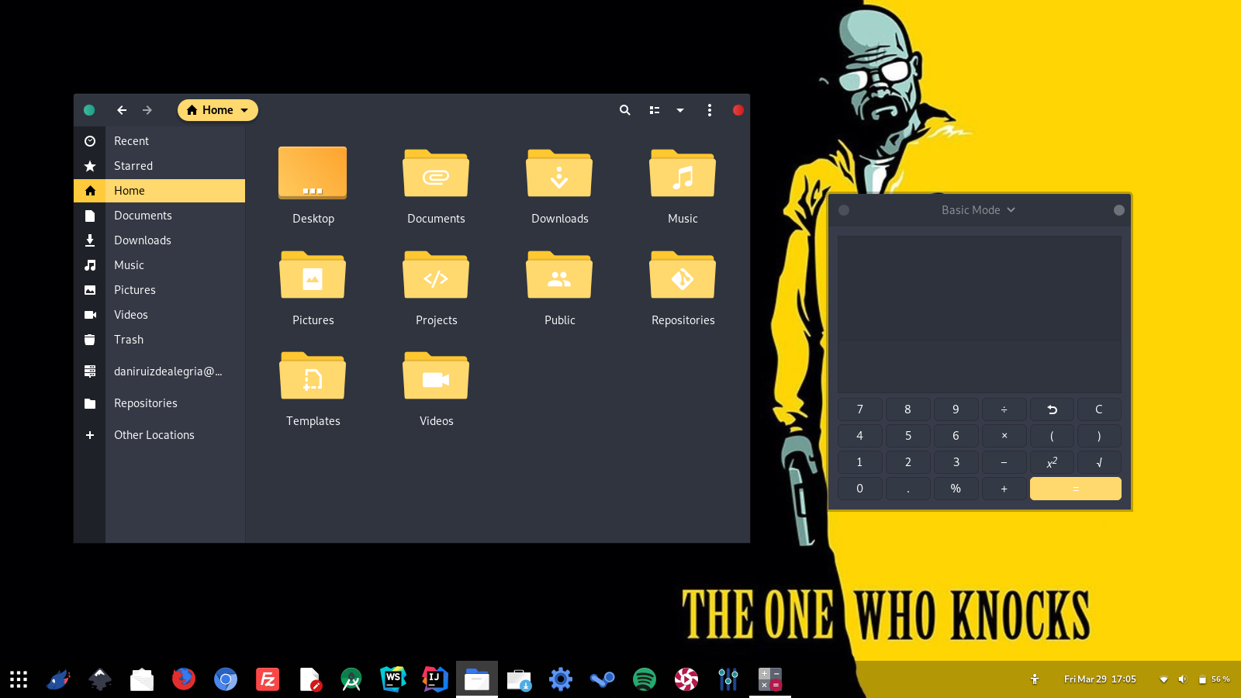1241x698 pixels.
Task: Open Repositories bookmark in sidebar
Action: [160, 403]
